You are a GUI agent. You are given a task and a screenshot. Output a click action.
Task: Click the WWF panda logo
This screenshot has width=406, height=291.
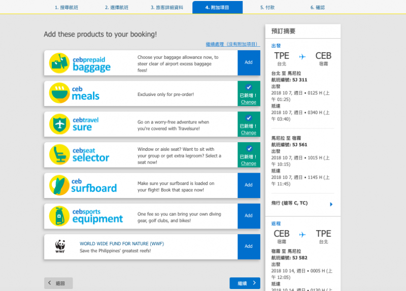click(x=60, y=246)
